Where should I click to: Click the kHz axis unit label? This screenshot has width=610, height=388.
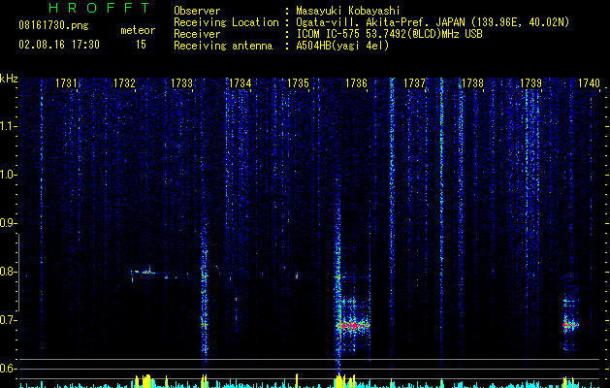[9, 79]
